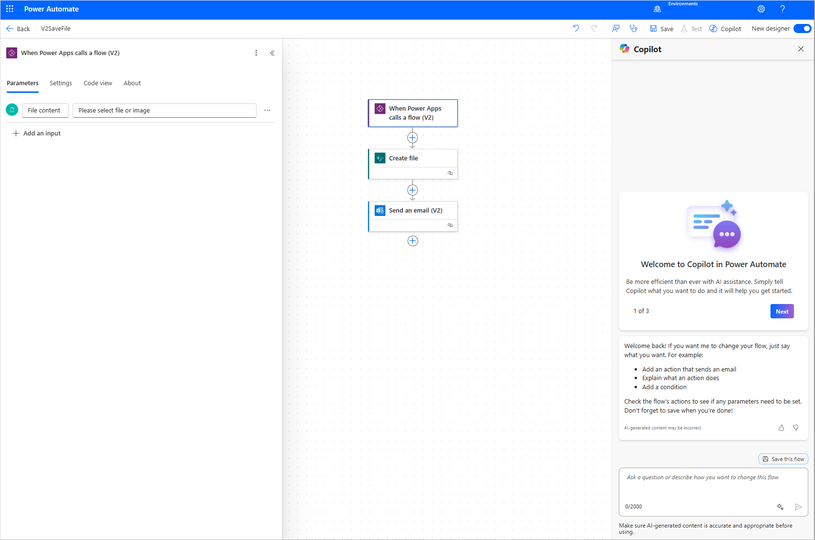Open the Environments picker icon

(657, 9)
